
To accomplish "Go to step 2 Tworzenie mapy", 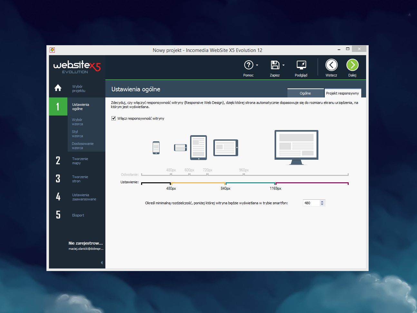I will 77,161.
